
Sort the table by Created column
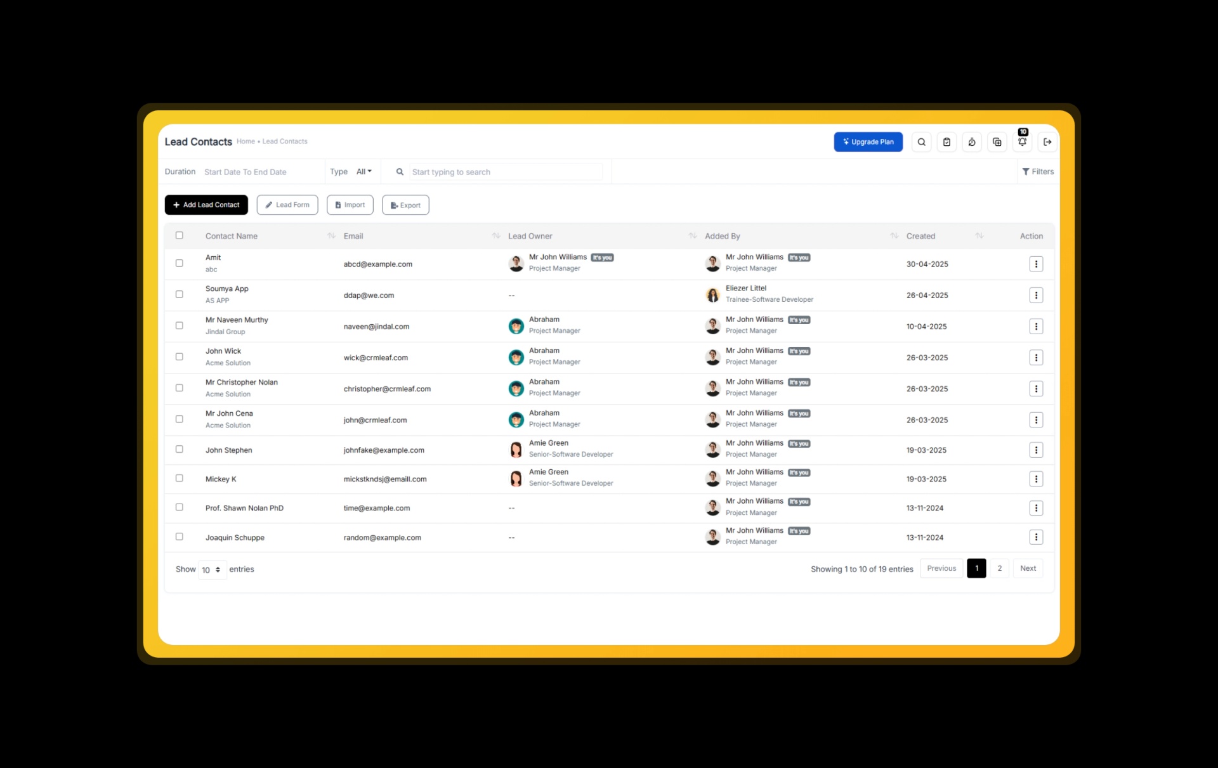coord(920,235)
